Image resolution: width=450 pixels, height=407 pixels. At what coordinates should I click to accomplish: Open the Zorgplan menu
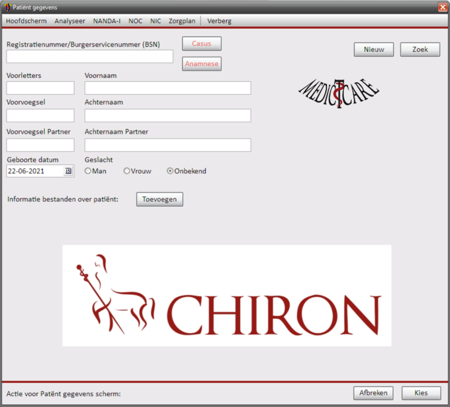tap(182, 21)
